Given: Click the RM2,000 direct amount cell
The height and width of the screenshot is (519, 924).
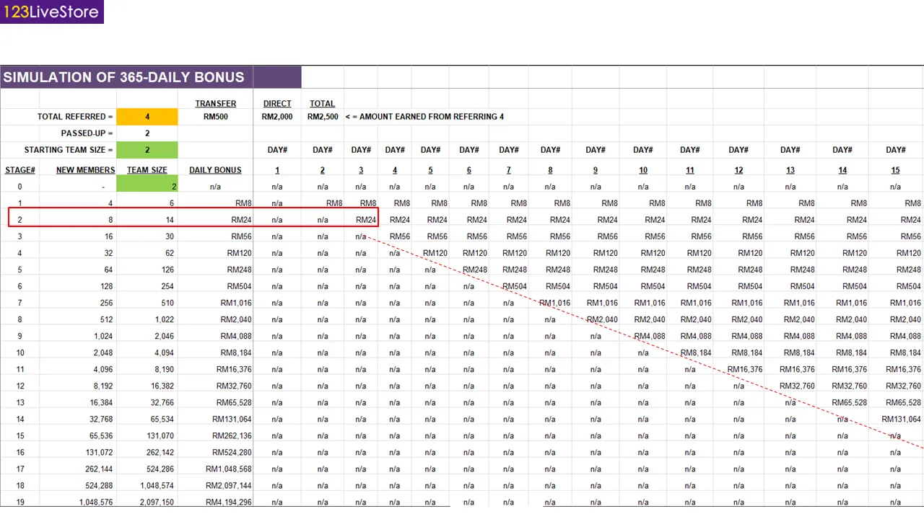Looking at the screenshot, I should click(x=277, y=117).
